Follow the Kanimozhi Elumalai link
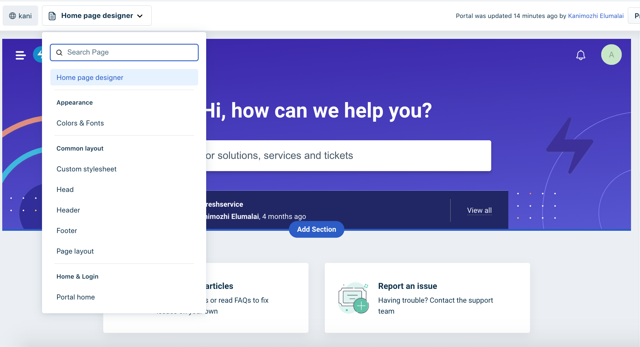 (x=595, y=16)
